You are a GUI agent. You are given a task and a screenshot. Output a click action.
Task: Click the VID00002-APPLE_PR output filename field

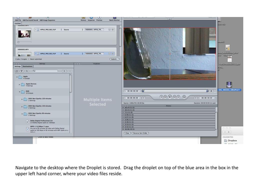click(94, 53)
